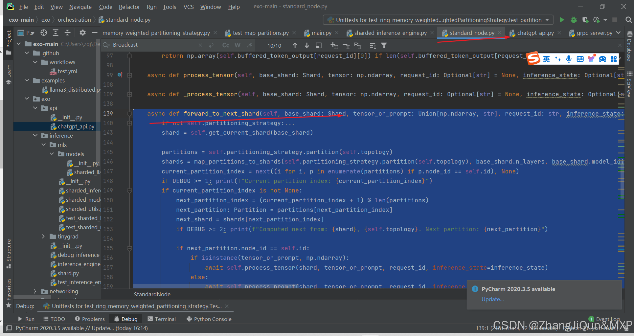Screen dimensions: 634x336
Task: Click the Sogou IME soft keyboard icon
Action: pyautogui.click(x=580, y=59)
